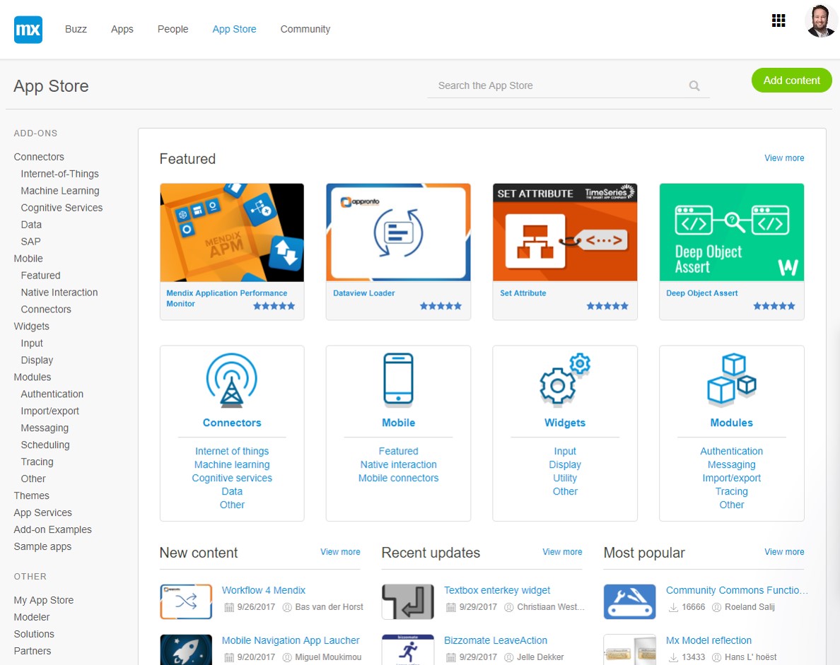Image resolution: width=840 pixels, height=665 pixels.
Task: Click the Deep Object Assert star rating
Action: (x=774, y=306)
